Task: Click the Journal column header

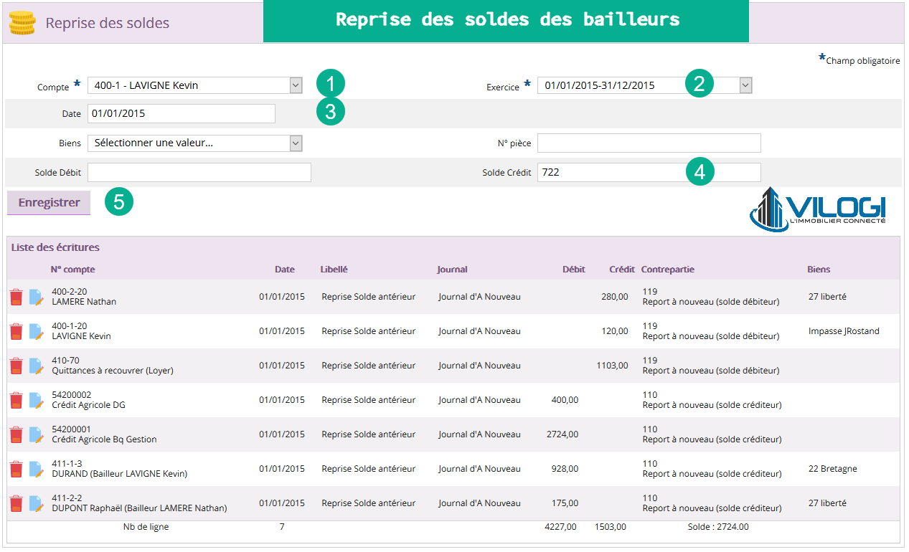Action: coord(453,270)
